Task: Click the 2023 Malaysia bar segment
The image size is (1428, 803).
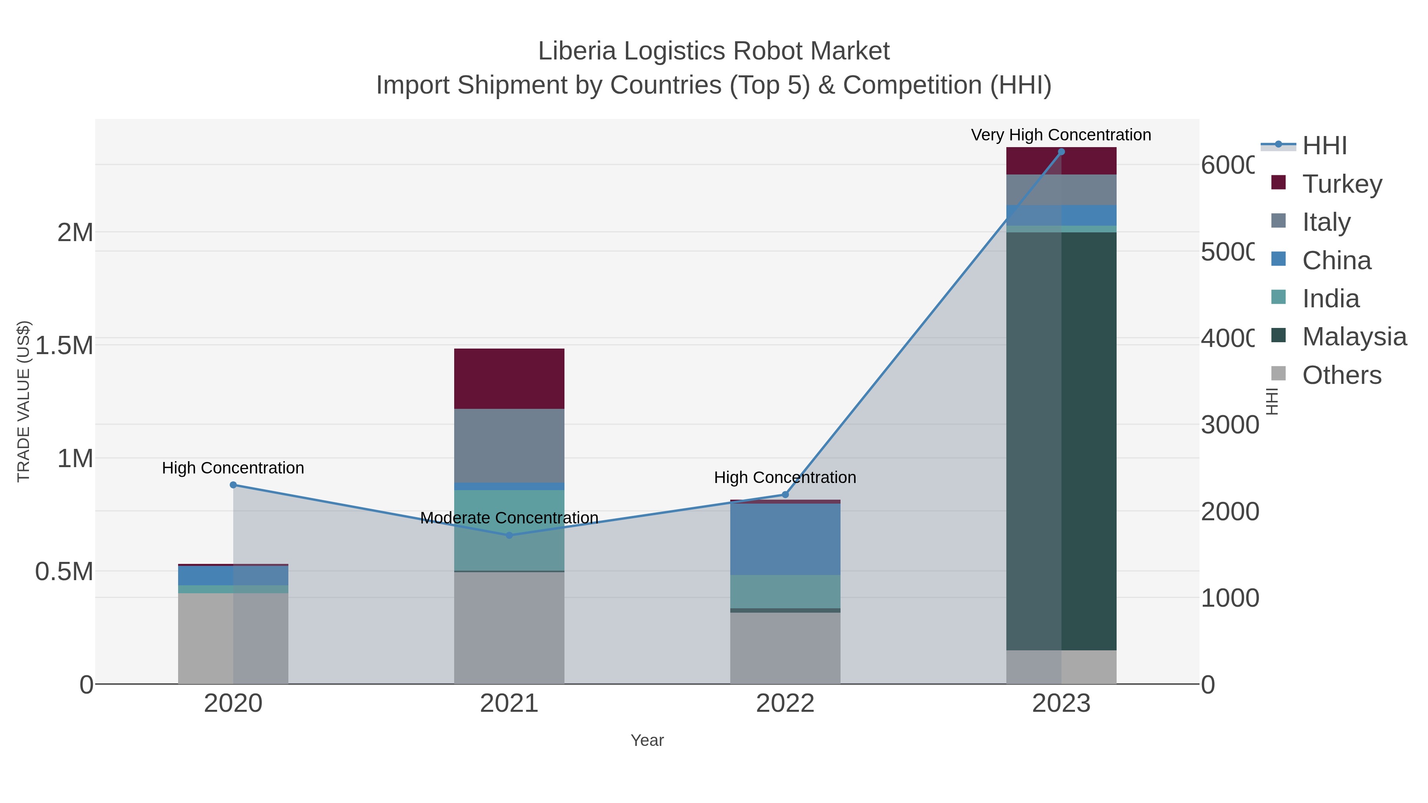Action: (1061, 441)
